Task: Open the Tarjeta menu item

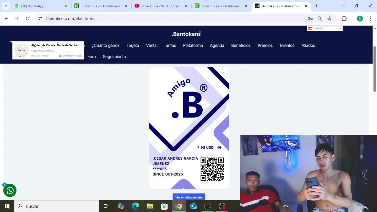Action: (133, 45)
